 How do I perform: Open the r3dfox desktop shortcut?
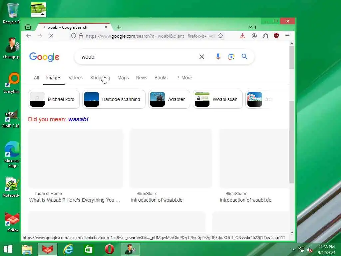(12, 222)
